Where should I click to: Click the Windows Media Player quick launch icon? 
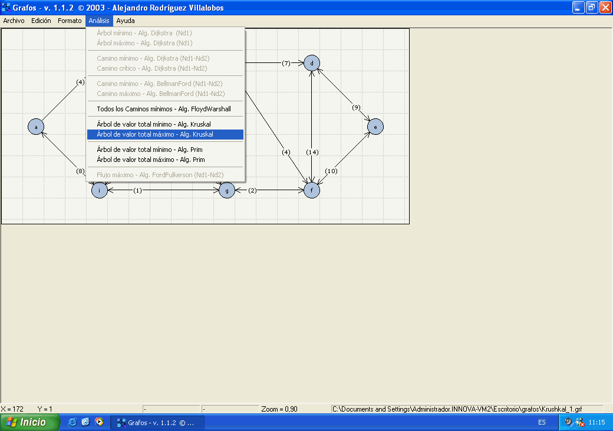click(99, 422)
